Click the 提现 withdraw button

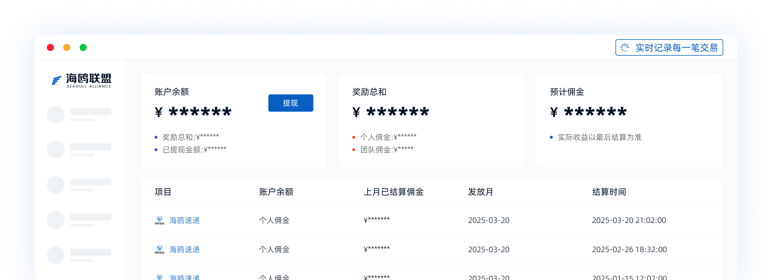(x=290, y=103)
